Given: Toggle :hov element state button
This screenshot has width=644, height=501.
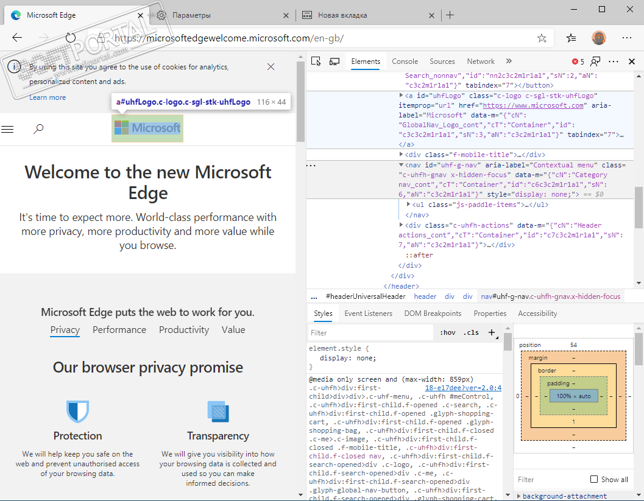Looking at the screenshot, I should [447, 332].
